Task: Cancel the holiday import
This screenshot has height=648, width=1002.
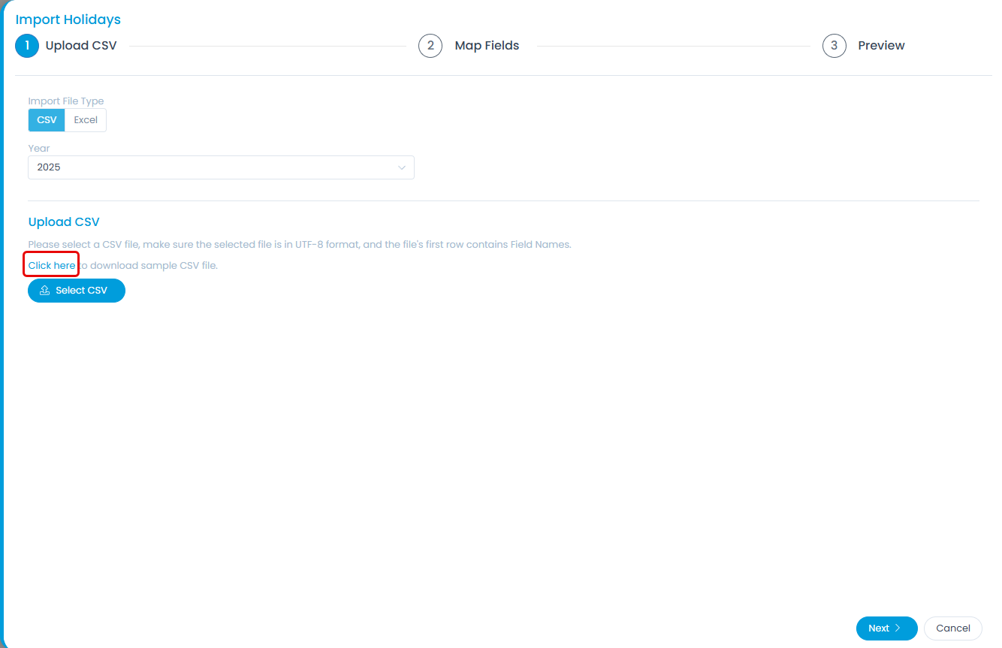Action: [x=952, y=628]
